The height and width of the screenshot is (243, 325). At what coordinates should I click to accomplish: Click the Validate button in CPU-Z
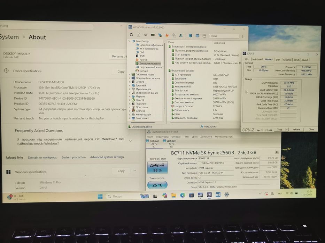296,129
